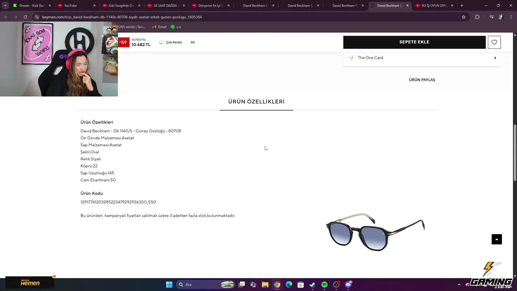Go forward in browser history
The image size is (517, 291).
(15, 17)
